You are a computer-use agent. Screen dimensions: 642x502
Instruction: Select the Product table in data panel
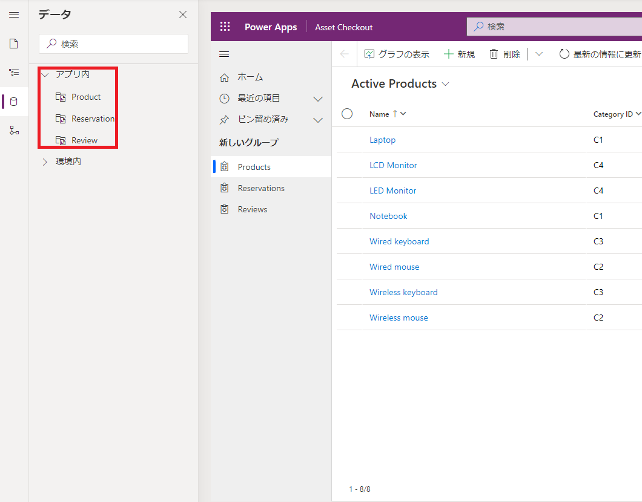(86, 97)
